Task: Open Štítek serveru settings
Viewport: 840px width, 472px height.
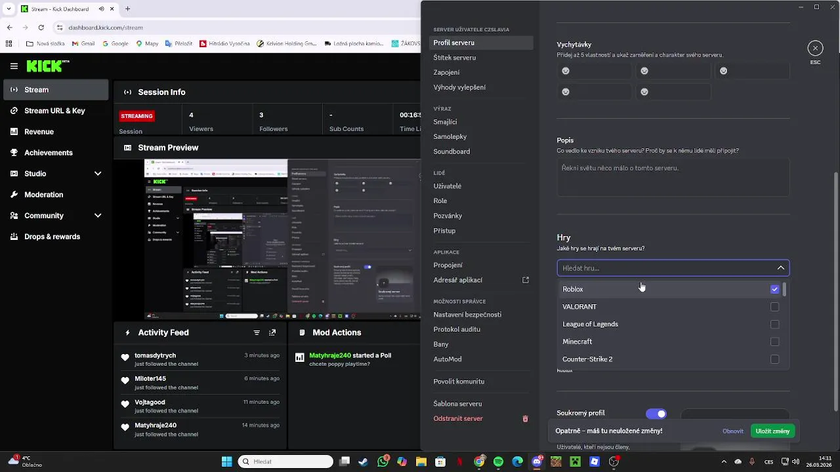Action: pyautogui.click(x=481, y=58)
